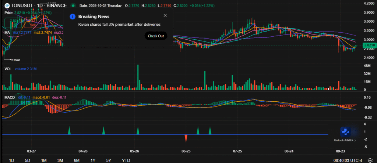This screenshot has width=377, height=163.
Task: Click the O:2.7870 open value
Action: pyautogui.click(x=131, y=6)
